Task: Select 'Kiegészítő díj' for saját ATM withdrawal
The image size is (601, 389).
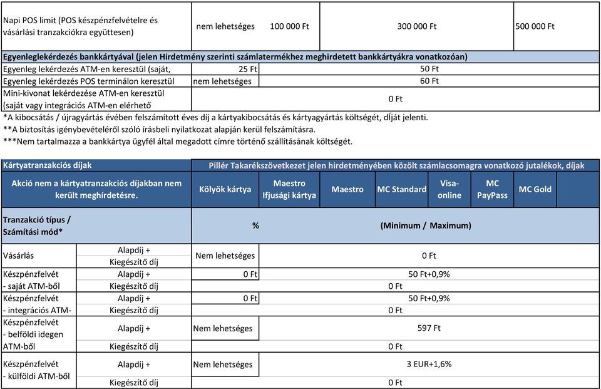Action: click(134, 286)
